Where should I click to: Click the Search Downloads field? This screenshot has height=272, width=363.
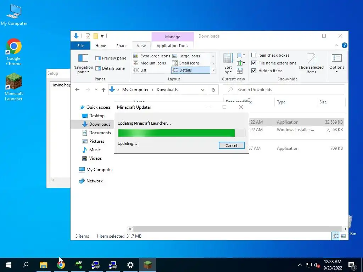(x=284, y=90)
